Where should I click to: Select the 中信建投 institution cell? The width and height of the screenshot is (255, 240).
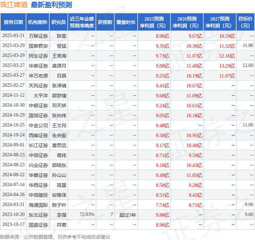tap(38, 195)
